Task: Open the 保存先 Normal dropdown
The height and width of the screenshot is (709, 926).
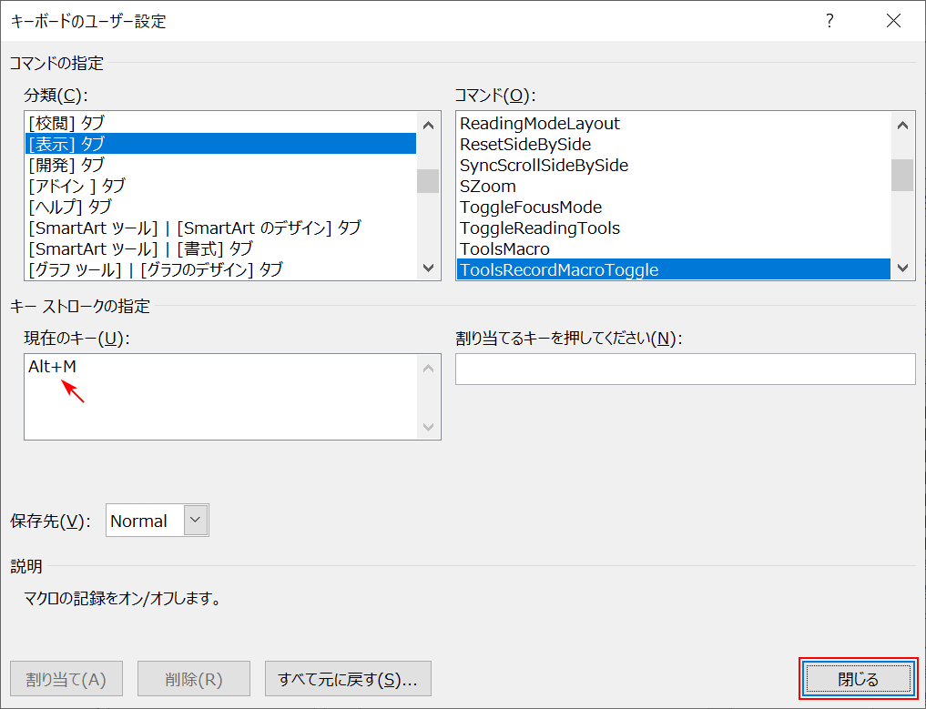Action: (196, 521)
